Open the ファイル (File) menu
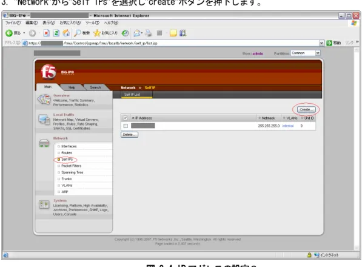This screenshot has height=267, width=362. 13,23
